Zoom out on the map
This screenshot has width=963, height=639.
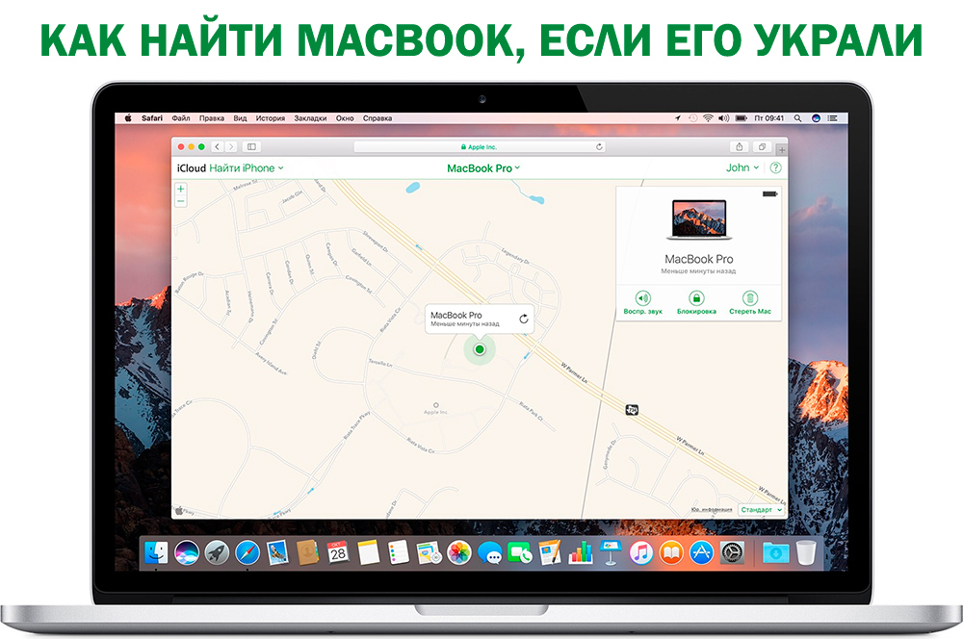click(x=181, y=201)
